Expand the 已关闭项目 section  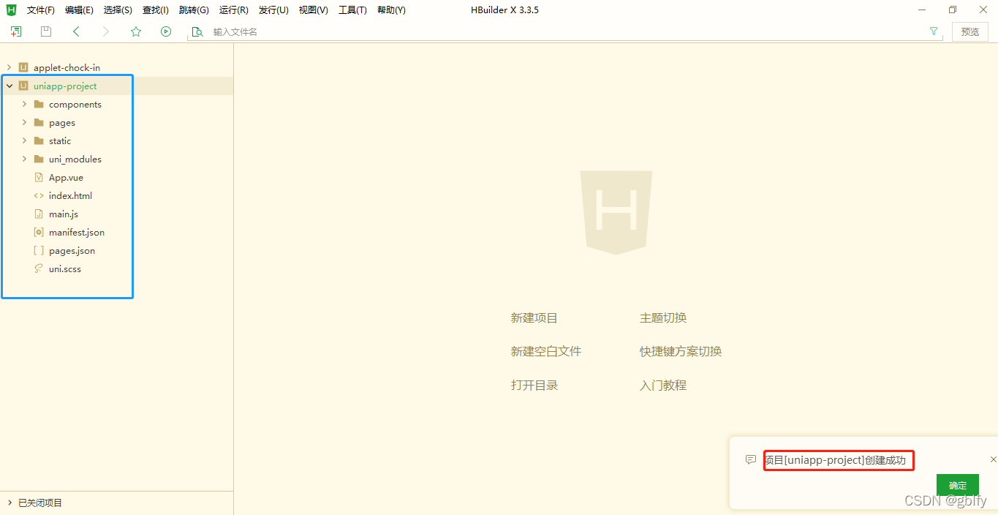[x=9, y=503]
